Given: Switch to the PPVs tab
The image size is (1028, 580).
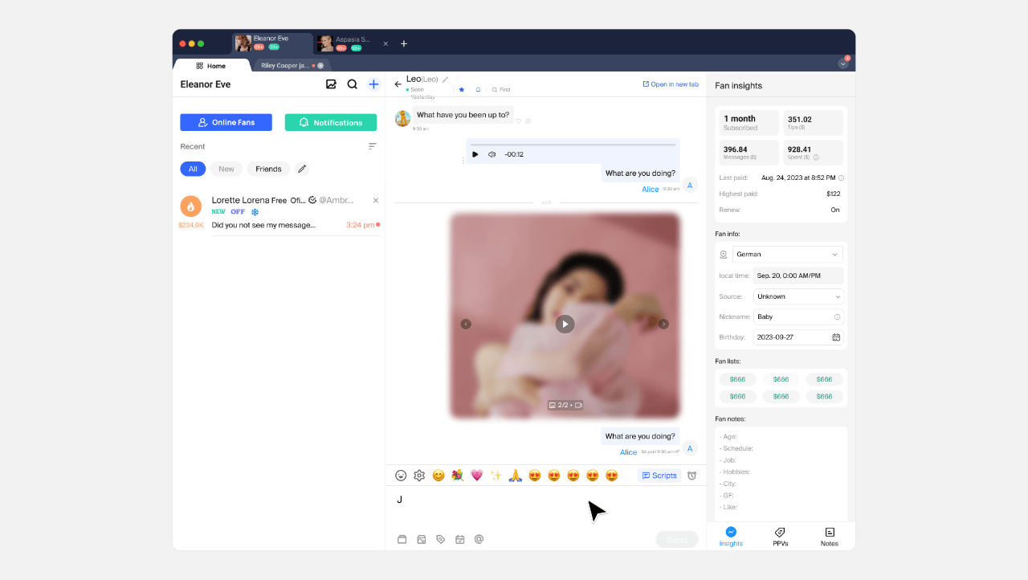Looking at the screenshot, I should [780, 537].
